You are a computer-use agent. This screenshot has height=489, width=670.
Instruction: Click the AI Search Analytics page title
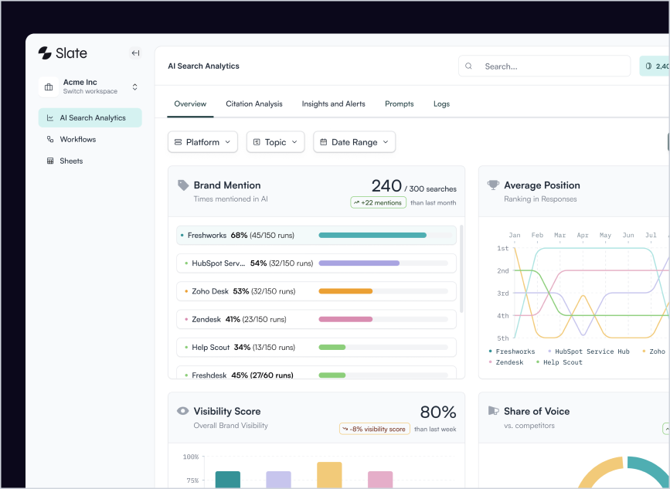pos(203,66)
